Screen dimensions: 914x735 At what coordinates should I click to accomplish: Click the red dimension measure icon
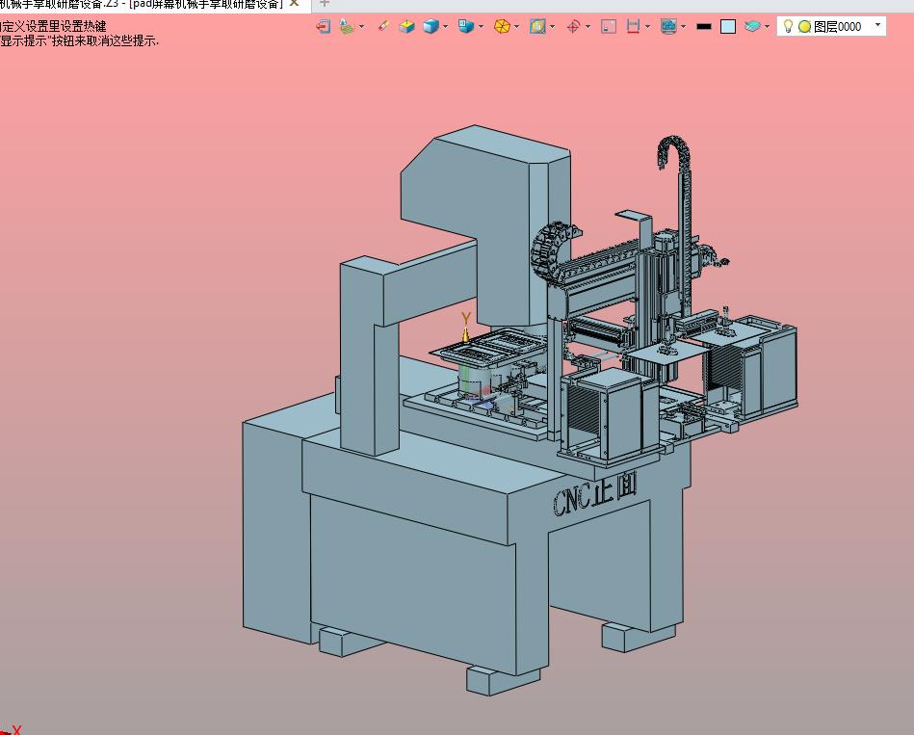click(633, 26)
